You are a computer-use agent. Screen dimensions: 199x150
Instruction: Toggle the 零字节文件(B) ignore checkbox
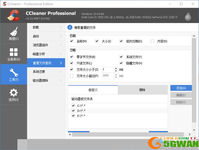click(71, 57)
